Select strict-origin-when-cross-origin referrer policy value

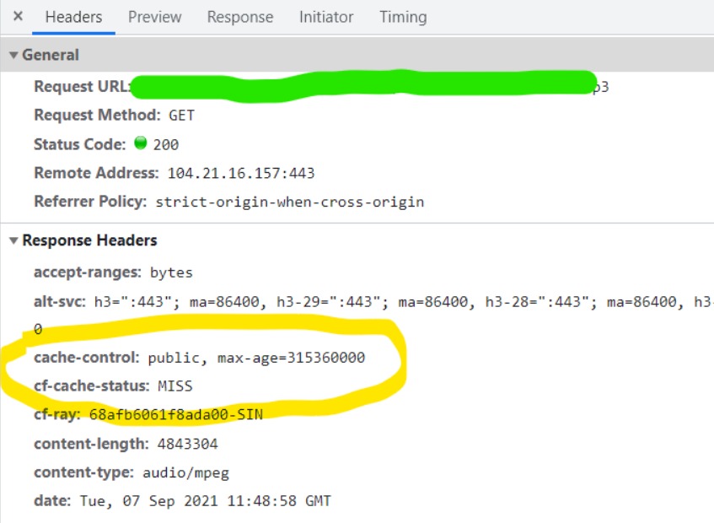290,202
